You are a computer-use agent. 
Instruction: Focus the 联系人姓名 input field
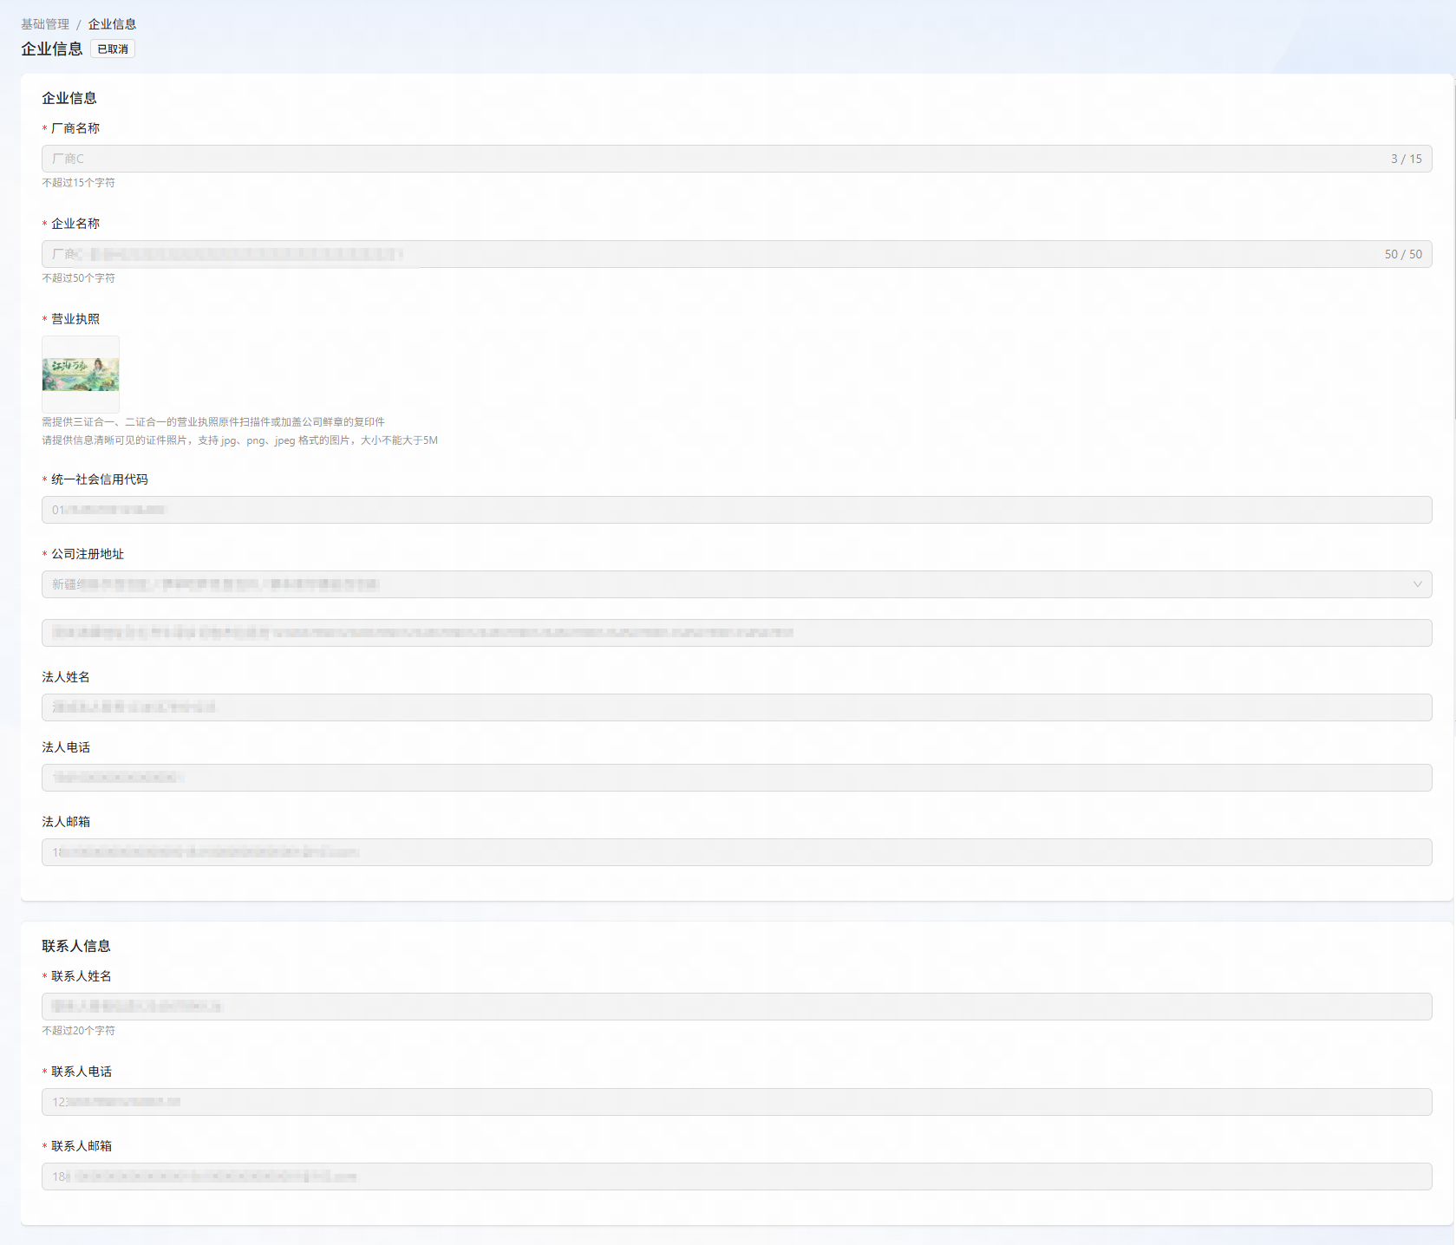point(736,1007)
